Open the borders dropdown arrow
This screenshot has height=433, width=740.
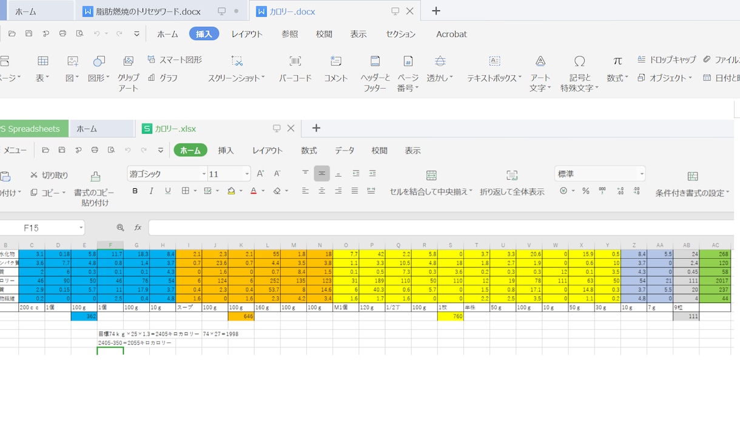coord(194,191)
